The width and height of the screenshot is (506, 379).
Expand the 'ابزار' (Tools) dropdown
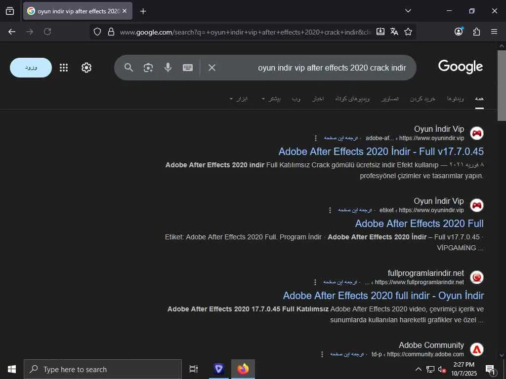pyautogui.click(x=239, y=99)
